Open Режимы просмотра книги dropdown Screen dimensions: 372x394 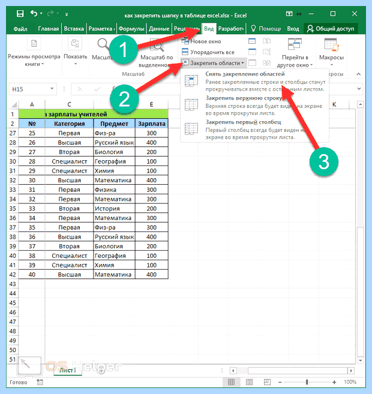34,53
